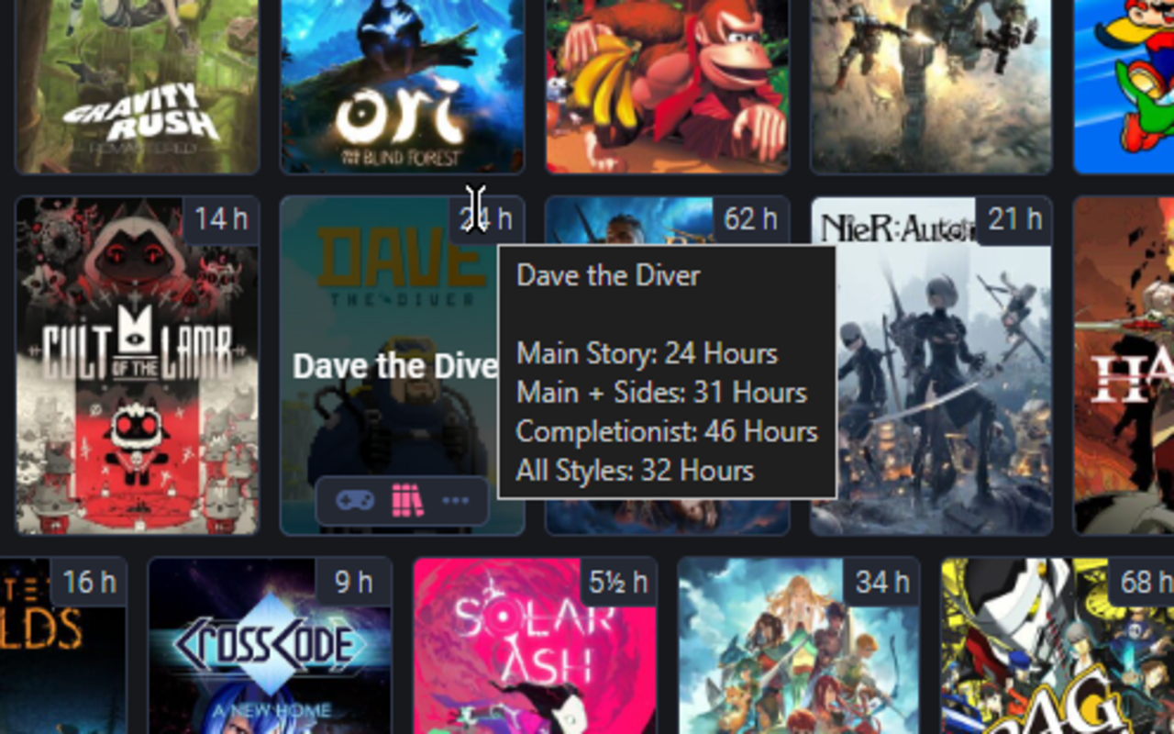Image resolution: width=1174 pixels, height=734 pixels.
Task: Click "Main + Sides: 31 Hours" in the tooltip
Action: [x=662, y=393]
